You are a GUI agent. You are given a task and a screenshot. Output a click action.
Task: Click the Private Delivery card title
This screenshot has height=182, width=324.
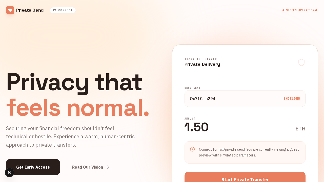202,64
